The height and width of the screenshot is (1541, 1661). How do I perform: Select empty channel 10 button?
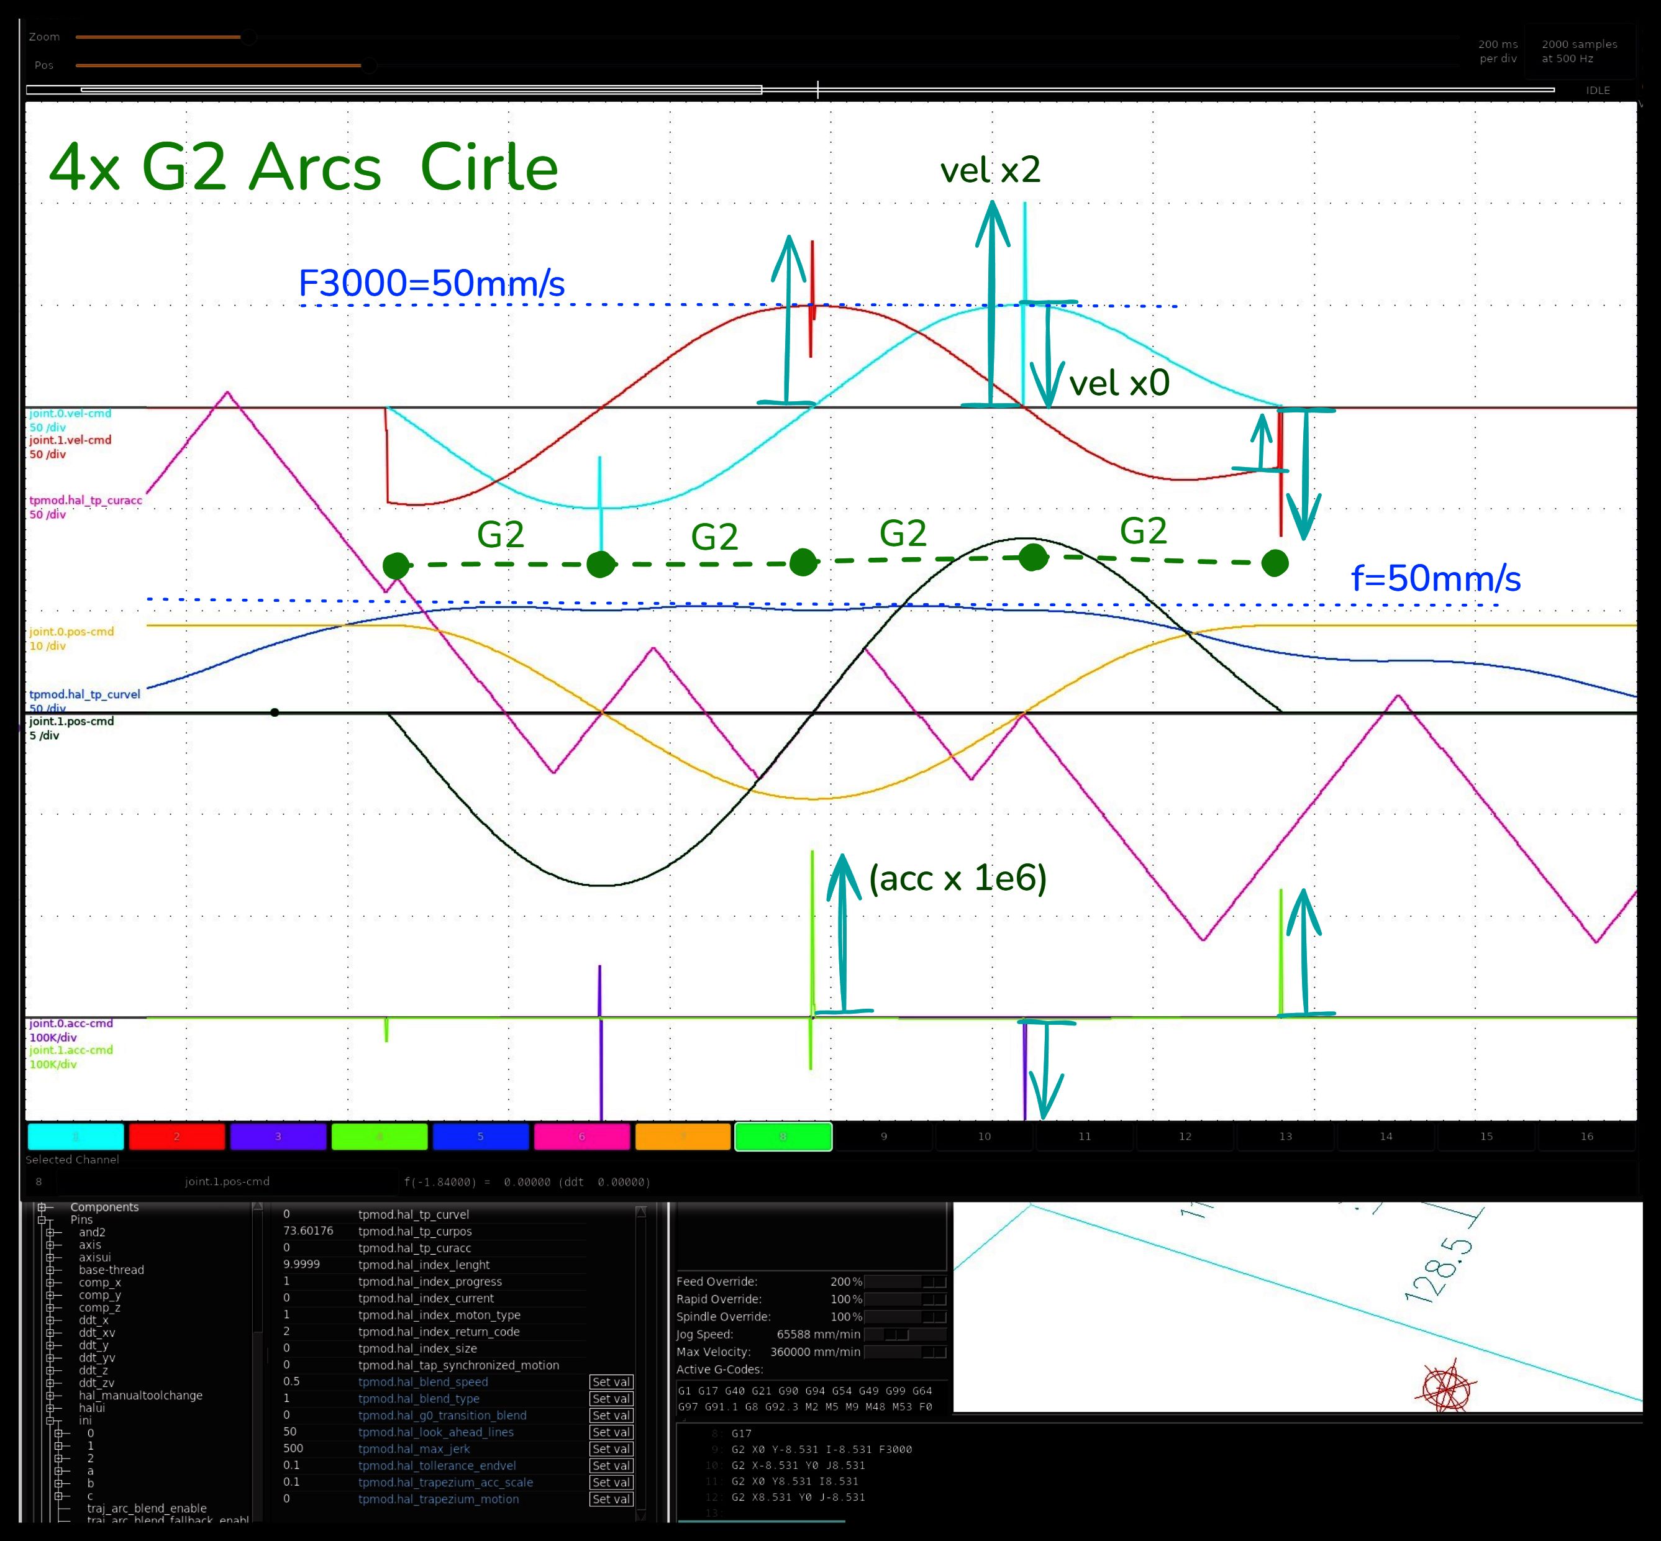pos(985,1137)
